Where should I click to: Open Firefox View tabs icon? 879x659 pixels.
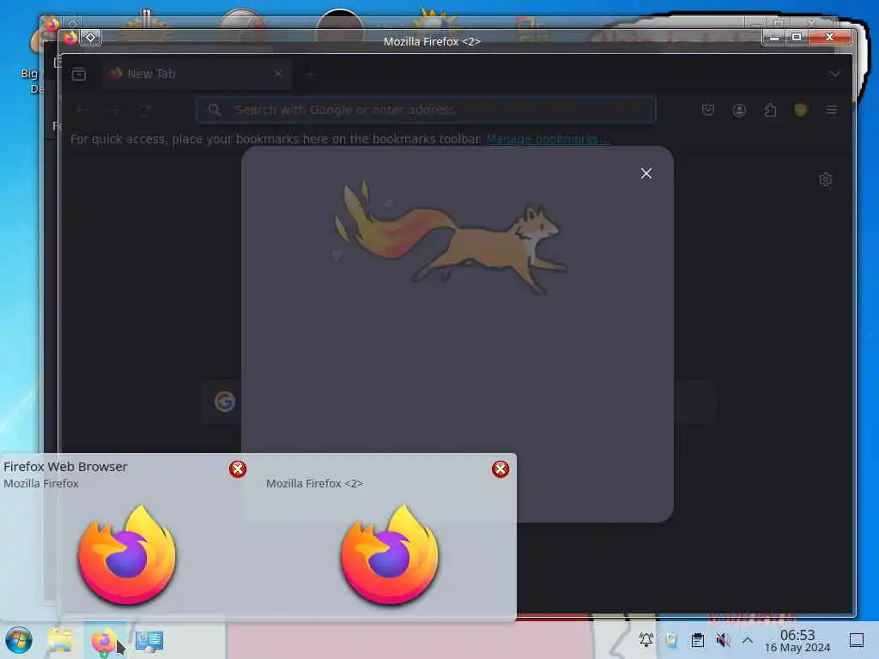pyautogui.click(x=79, y=74)
